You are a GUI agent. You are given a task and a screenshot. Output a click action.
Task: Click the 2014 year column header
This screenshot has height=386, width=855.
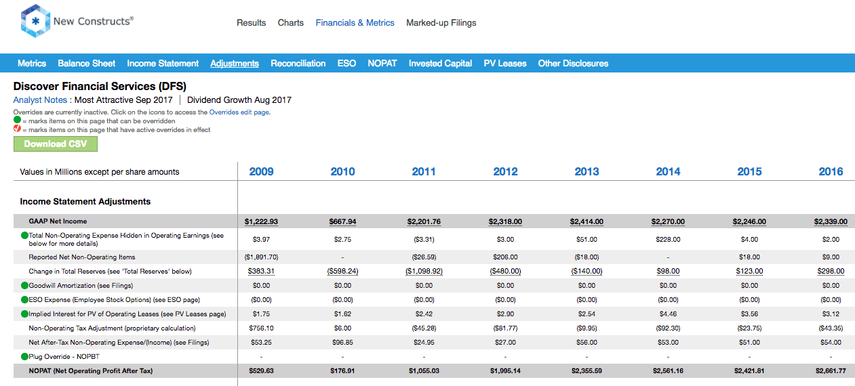668,171
